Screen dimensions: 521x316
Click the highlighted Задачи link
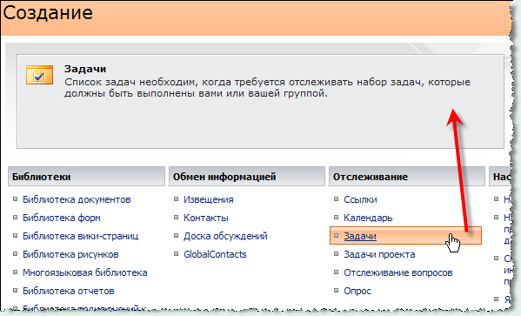[x=360, y=236]
